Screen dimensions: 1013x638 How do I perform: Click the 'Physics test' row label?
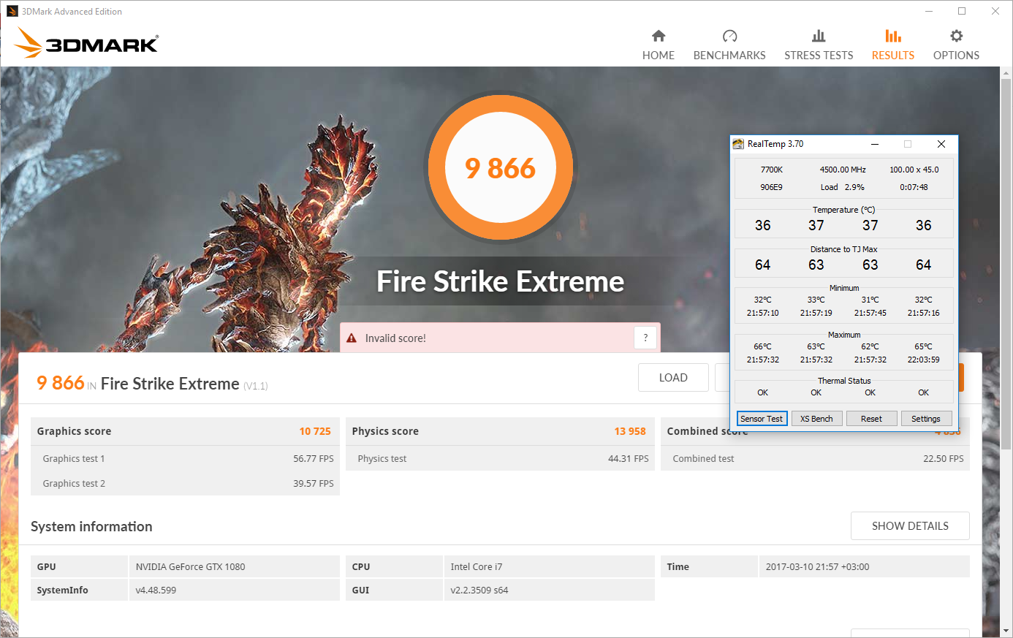382,459
